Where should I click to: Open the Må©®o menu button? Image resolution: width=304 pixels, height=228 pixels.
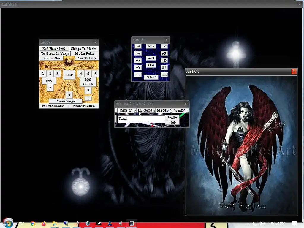[163, 110]
